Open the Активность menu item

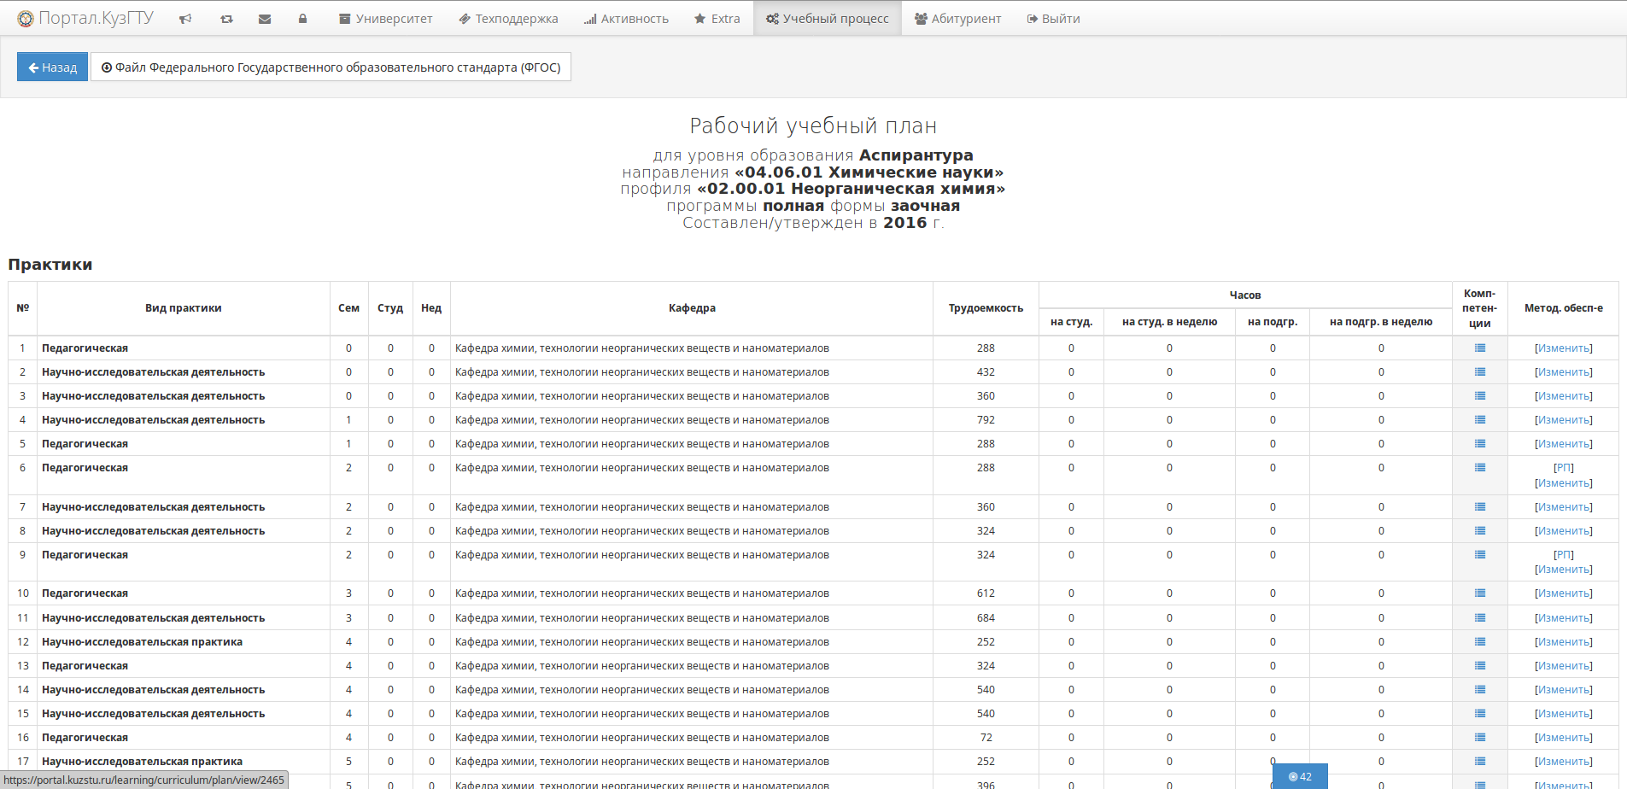coord(626,19)
